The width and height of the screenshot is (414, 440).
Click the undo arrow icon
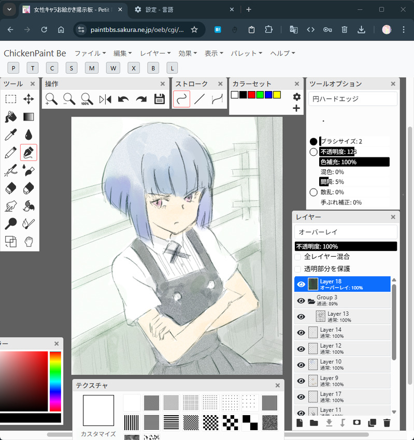[x=123, y=99]
